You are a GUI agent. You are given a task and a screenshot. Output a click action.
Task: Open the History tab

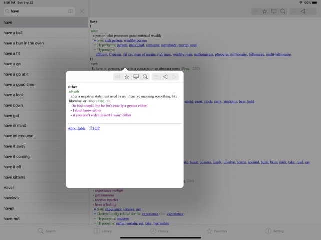click(x=159, y=231)
